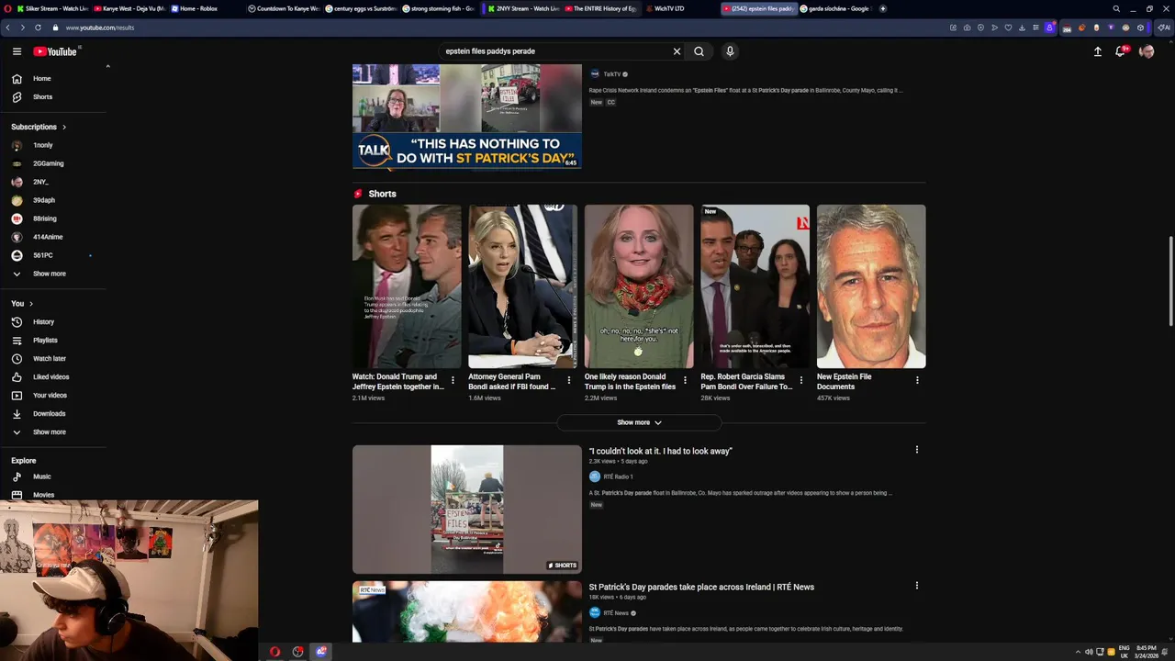Open the 'I couldn't look at it' video title
1175x661 pixels.
pyautogui.click(x=660, y=451)
